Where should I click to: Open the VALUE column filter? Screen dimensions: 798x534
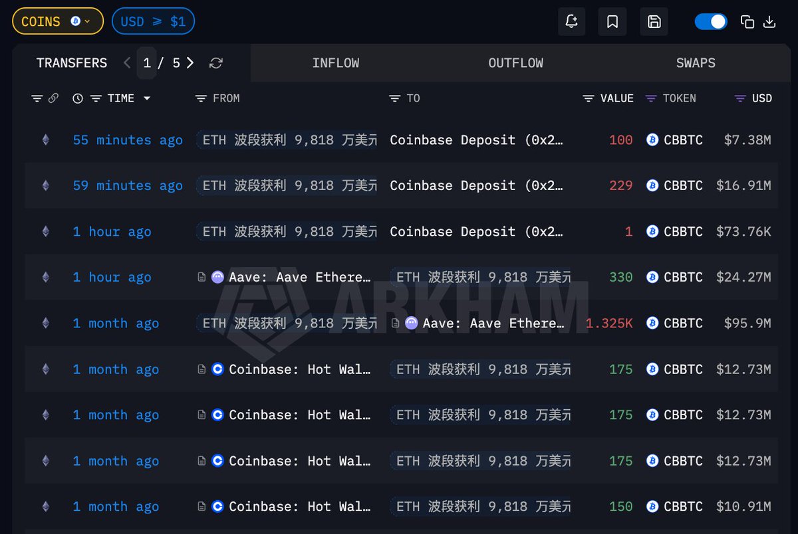tap(588, 98)
